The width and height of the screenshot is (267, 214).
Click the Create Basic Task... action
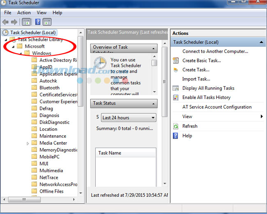tap(202, 61)
